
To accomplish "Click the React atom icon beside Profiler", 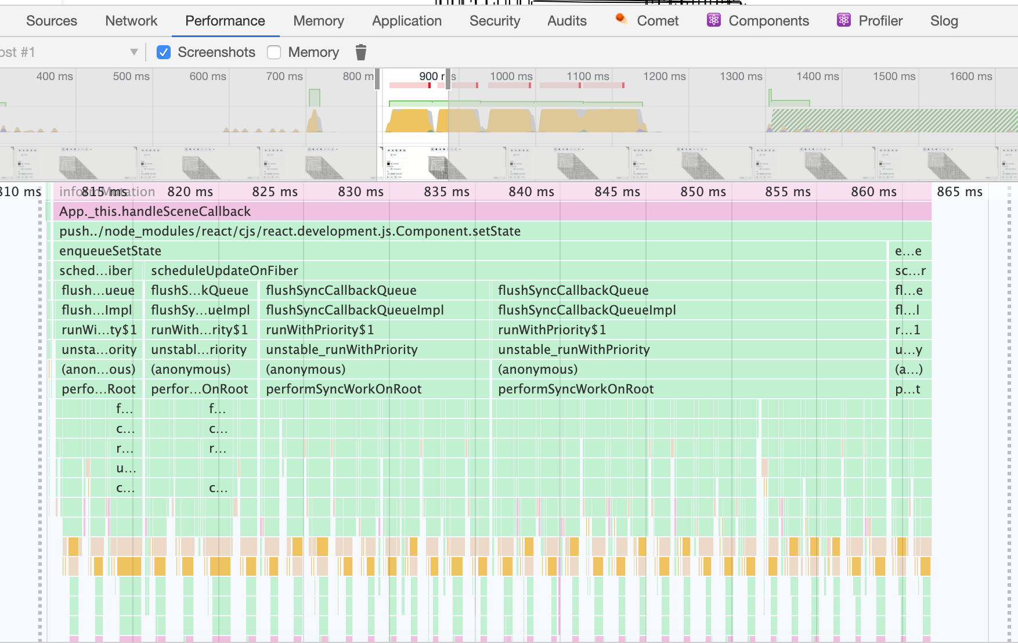I will click(x=843, y=20).
